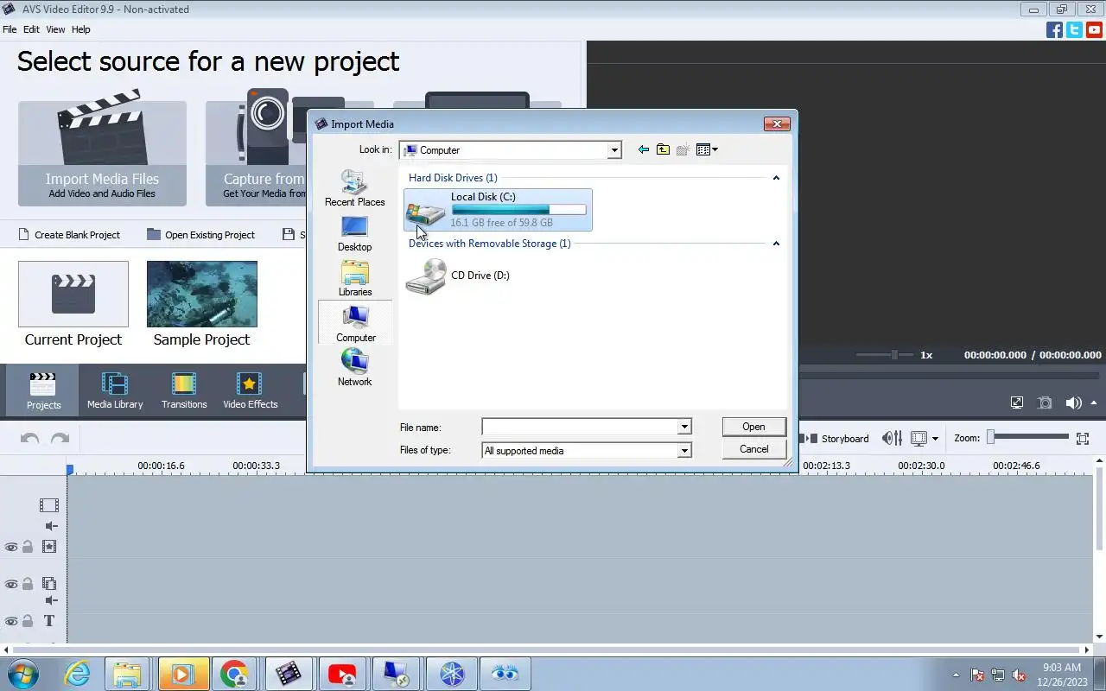1106x691 pixels.
Task: Switch preview to full screen
Action: tap(1017, 403)
